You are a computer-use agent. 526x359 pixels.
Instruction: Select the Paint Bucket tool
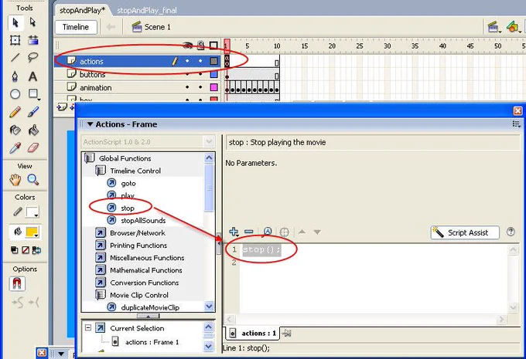coord(32,130)
